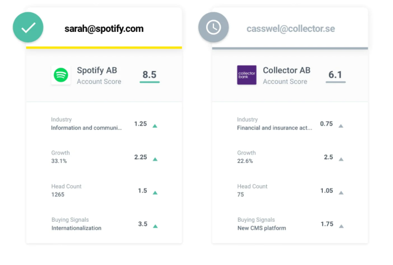Click the gray arrow beside Buying Signals 1.75

(341, 226)
